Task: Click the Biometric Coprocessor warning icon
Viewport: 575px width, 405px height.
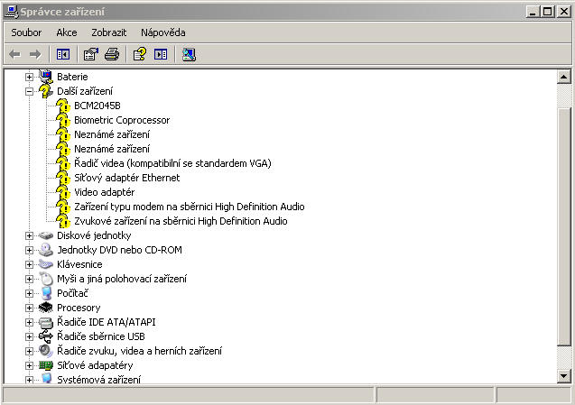Action: pos(63,120)
